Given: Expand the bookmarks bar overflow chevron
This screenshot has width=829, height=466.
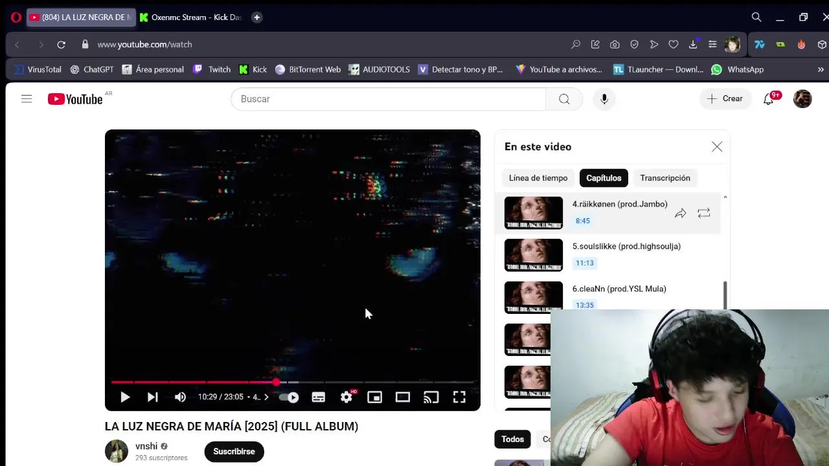Looking at the screenshot, I should coord(821,69).
